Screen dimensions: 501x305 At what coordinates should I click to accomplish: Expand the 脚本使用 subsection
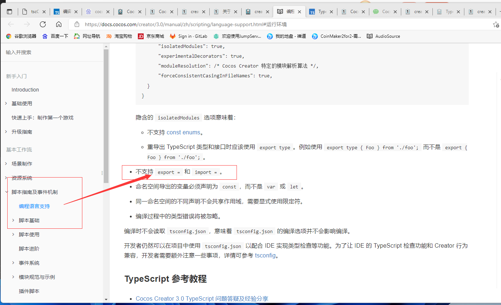point(13,235)
